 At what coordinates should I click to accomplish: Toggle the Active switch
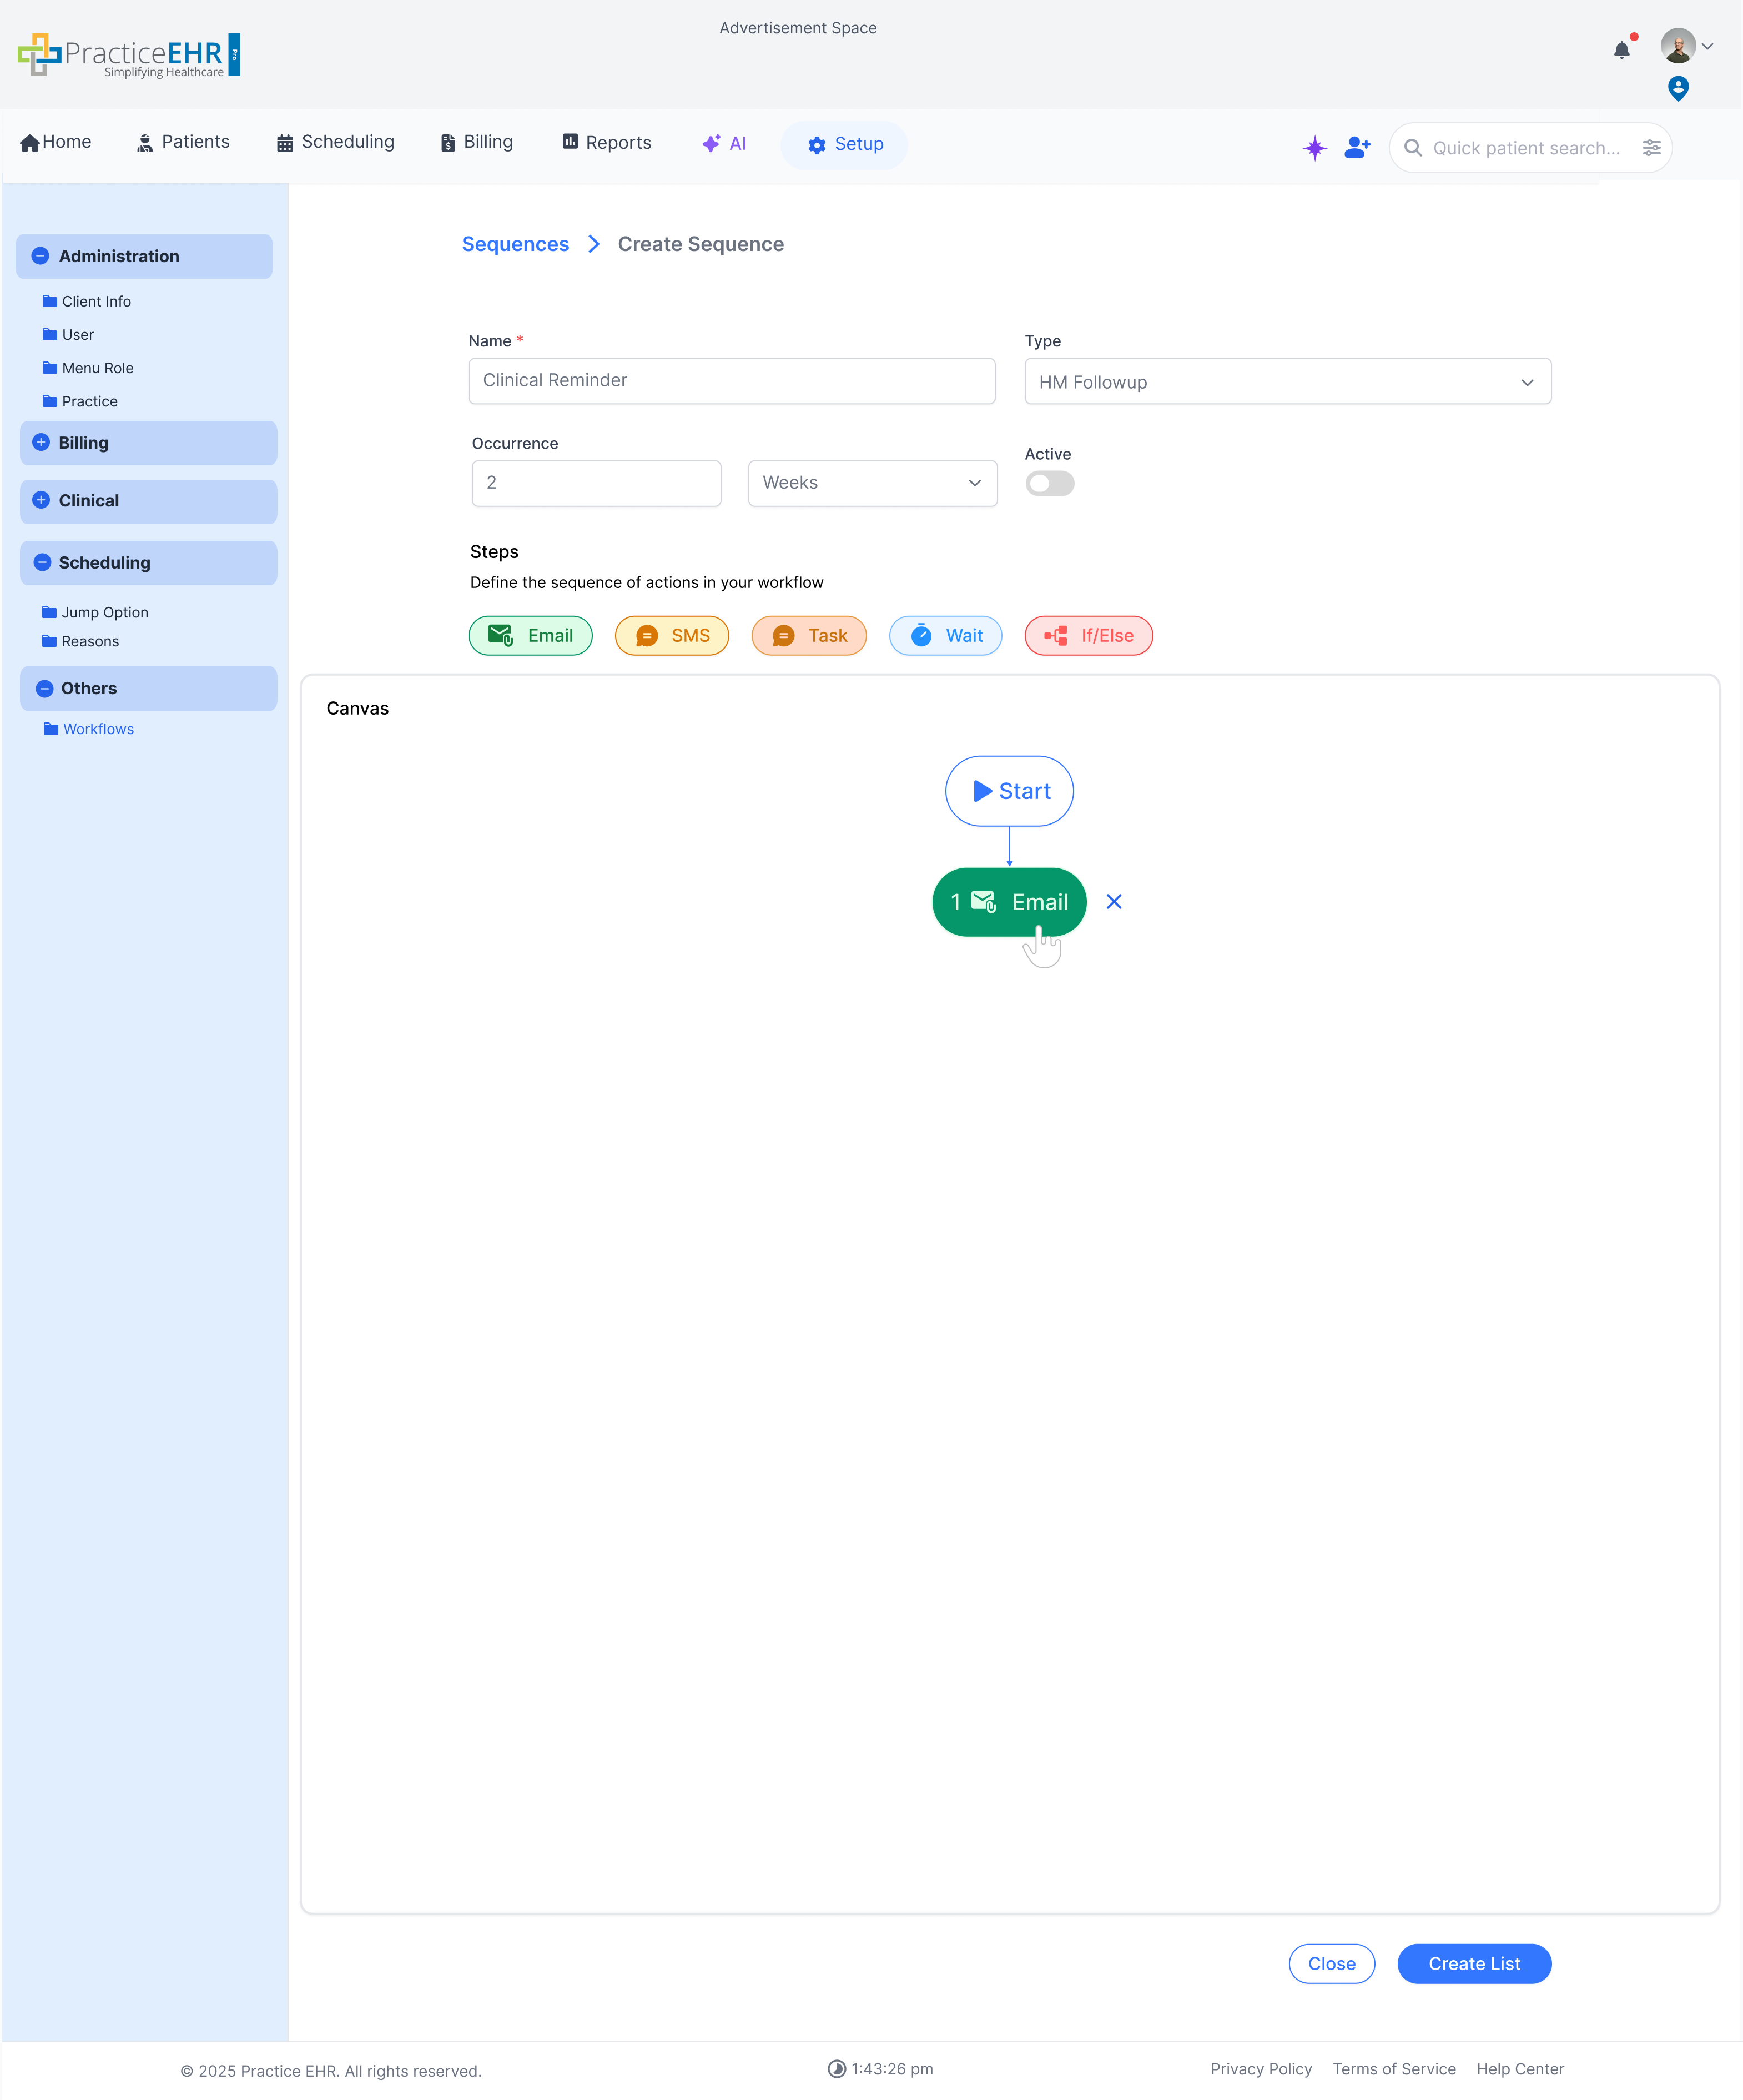pos(1049,484)
